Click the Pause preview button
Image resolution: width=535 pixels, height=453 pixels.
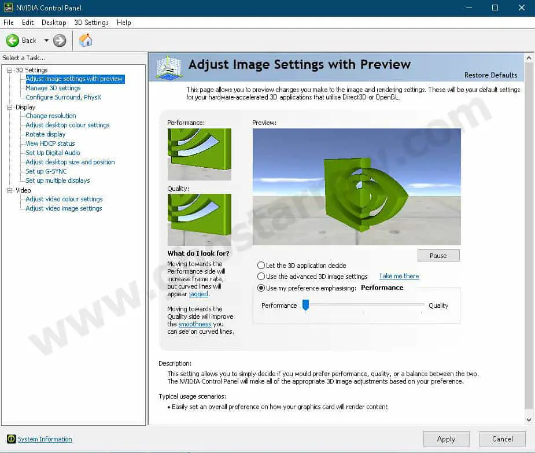438,256
